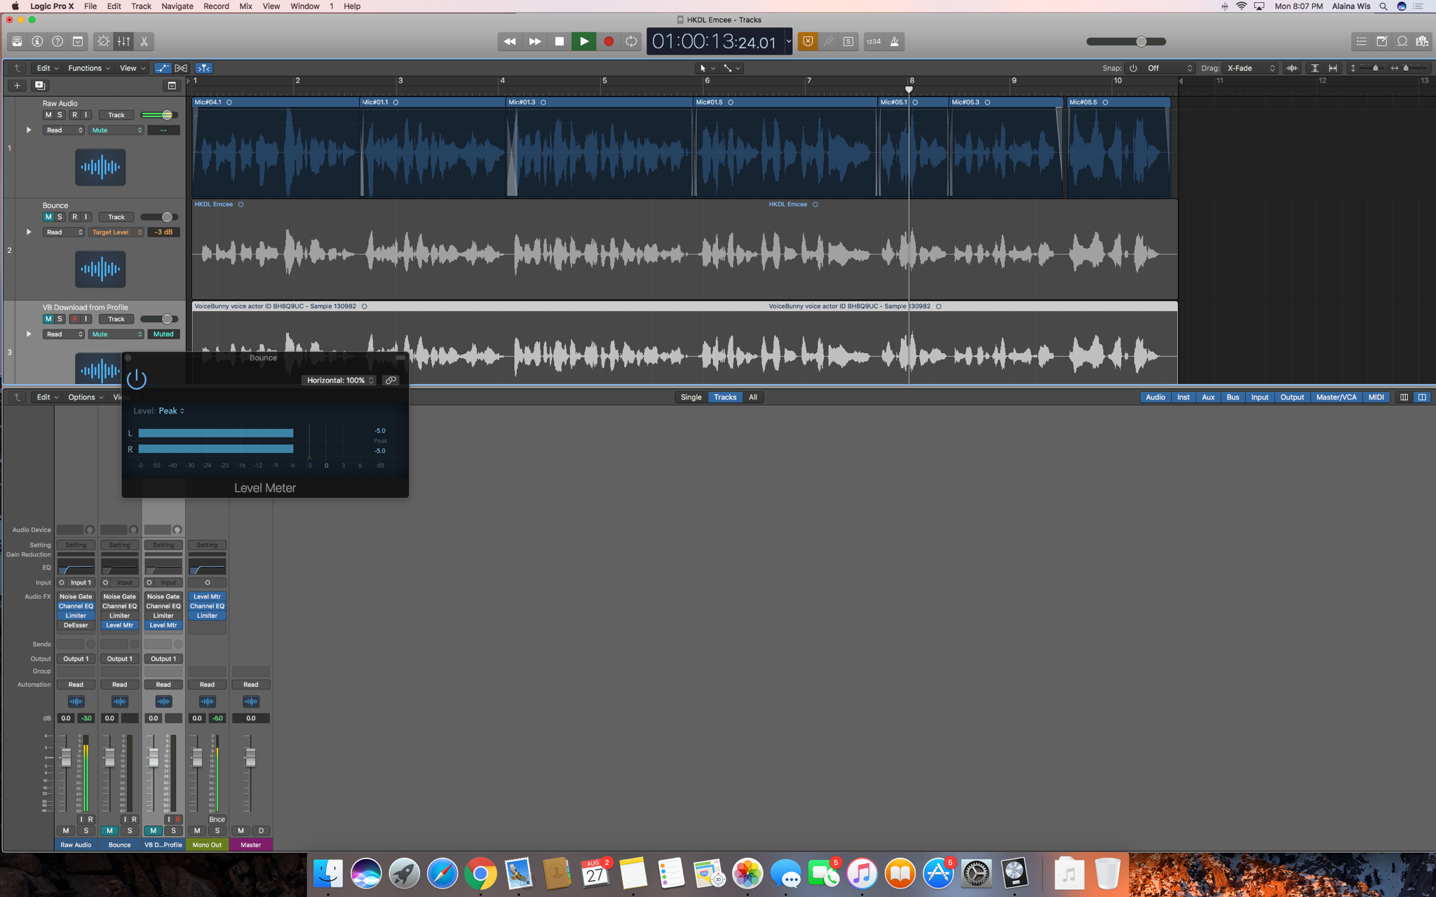
Task: Toggle Cycle mode in transport bar
Action: click(x=631, y=41)
